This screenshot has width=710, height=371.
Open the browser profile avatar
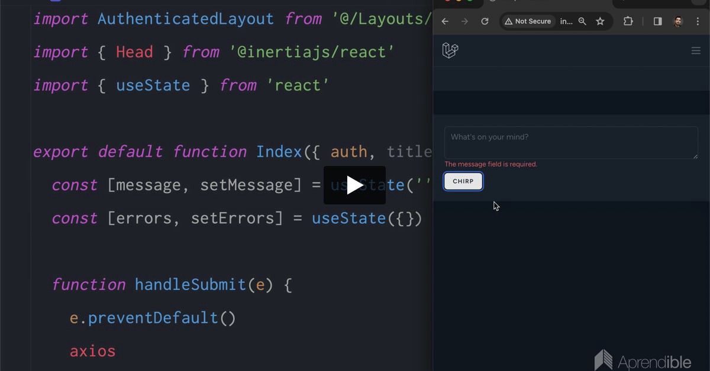[678, 21]
